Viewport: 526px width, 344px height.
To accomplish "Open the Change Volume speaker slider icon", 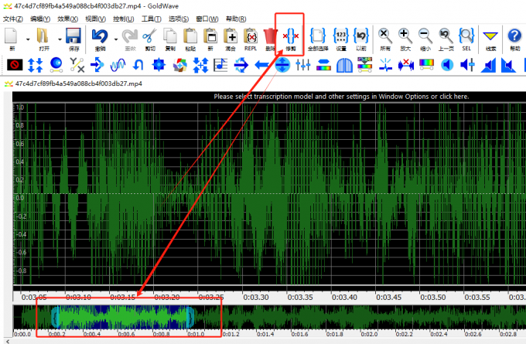I will [468, 65].
